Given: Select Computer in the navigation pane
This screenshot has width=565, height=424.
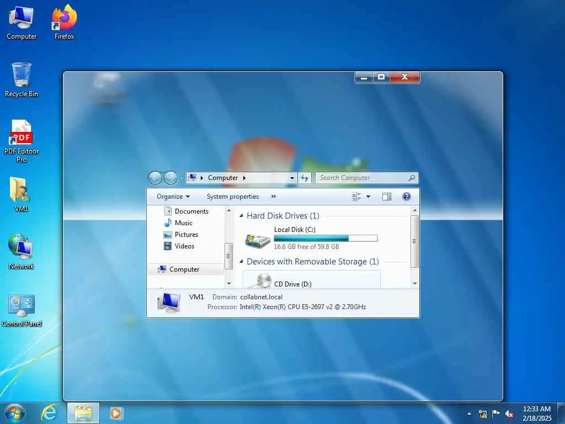Looking at the screenshot, I should (x=185, y=269).
